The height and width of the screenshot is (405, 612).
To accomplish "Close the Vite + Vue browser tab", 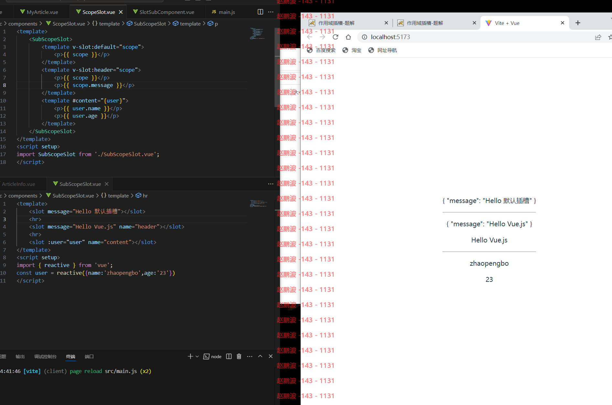I will tap(563, 23).
